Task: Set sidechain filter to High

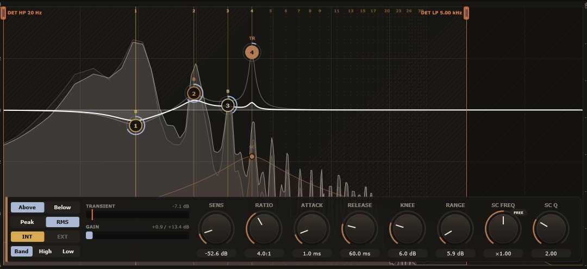Action: pos(45,252)
